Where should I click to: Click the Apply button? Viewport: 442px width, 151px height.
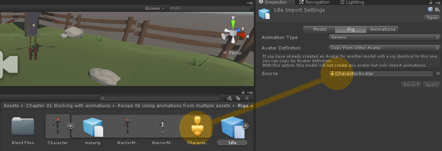point(431,85)
